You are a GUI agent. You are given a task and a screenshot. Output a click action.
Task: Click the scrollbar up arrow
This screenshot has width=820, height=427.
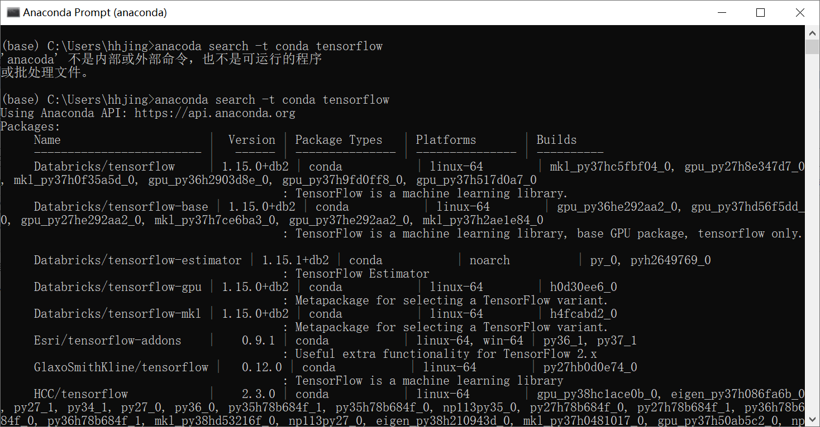pos(812,32)
